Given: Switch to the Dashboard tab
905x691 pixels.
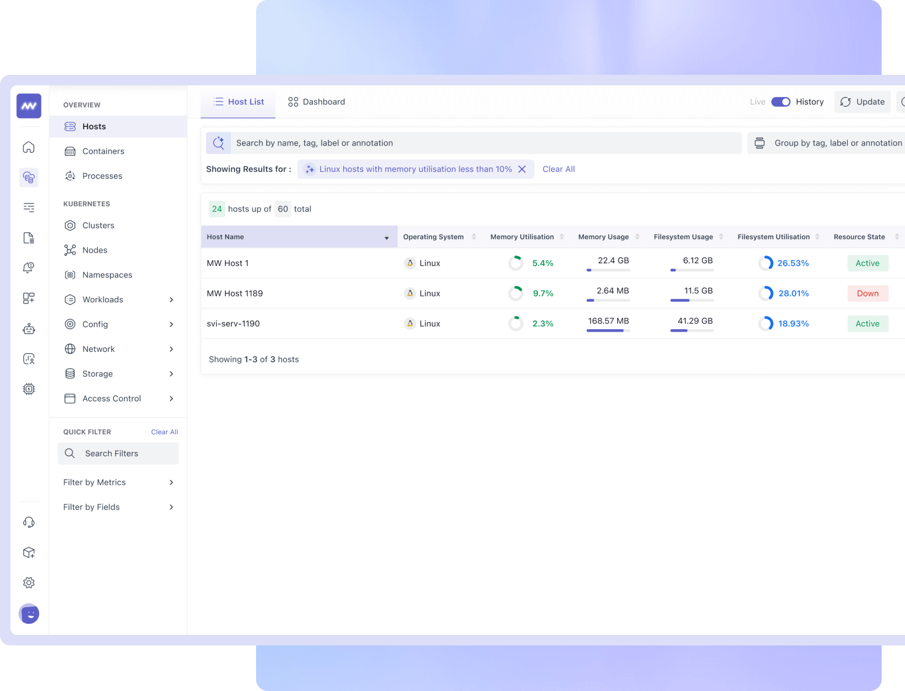Looking at the screenshot, I should tap(316, 102).
